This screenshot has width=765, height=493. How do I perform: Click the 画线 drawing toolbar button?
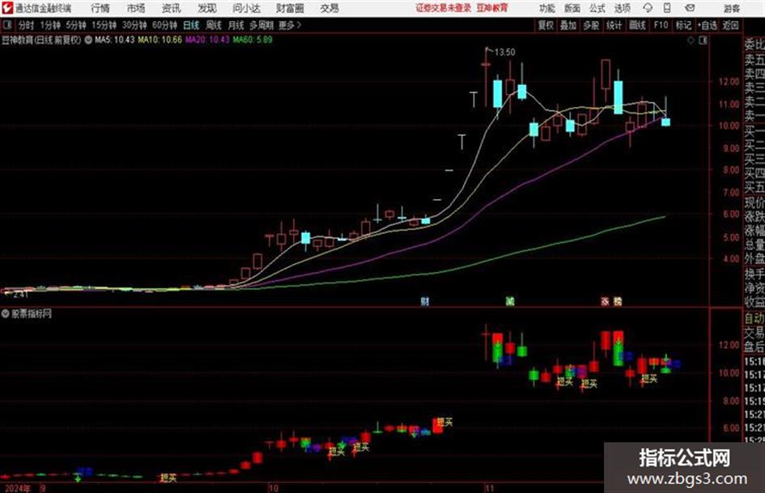[x=637, y=25]
